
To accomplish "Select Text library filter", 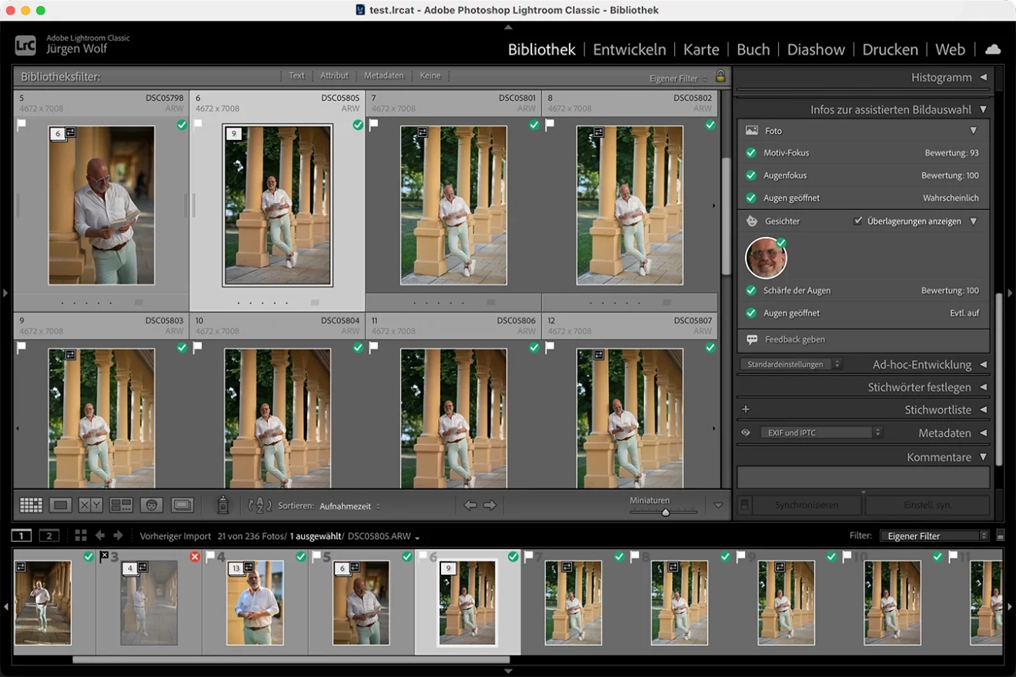I will tap(297, 75).
